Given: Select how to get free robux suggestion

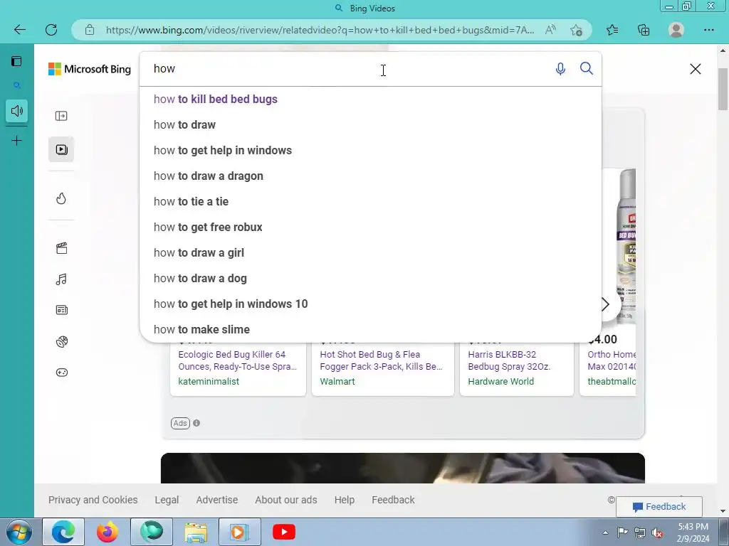Looking at the screenshot, I should (370, 227).
